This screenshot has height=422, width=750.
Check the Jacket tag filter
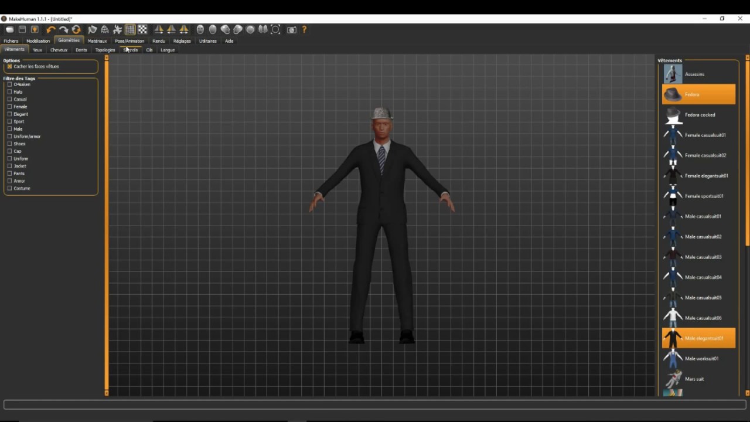[9, 166]
